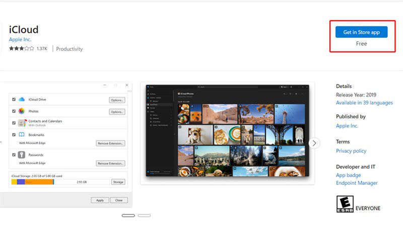Select the second carousel page indicator
This screenshot has height=226, width=403.
144,215
